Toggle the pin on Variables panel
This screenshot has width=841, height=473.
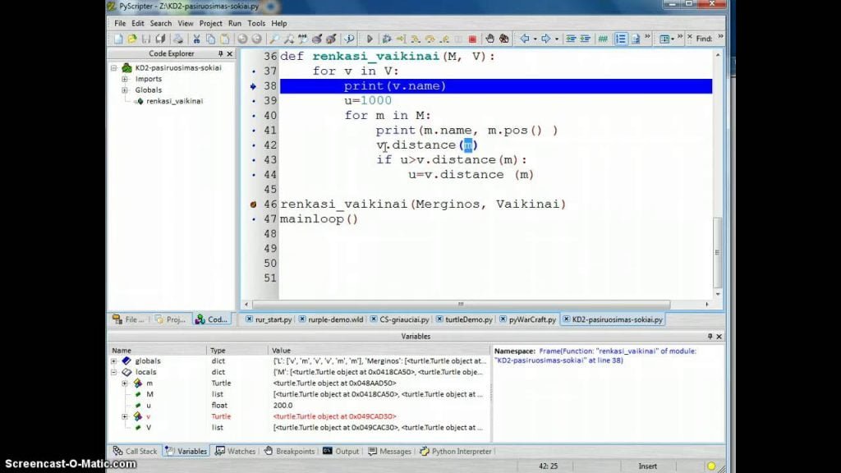pyautogui.click(x=710, y=336)
